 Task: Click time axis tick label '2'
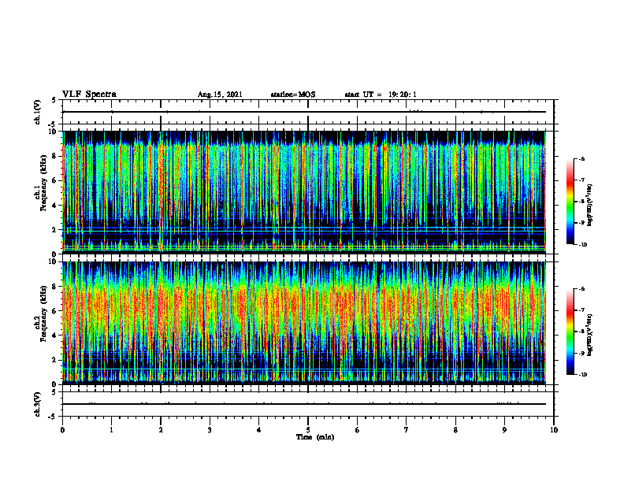[161, 430]
